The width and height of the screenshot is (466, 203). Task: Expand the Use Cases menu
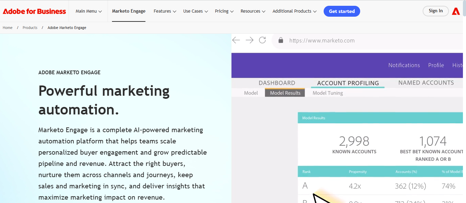(x=196, y=11)
